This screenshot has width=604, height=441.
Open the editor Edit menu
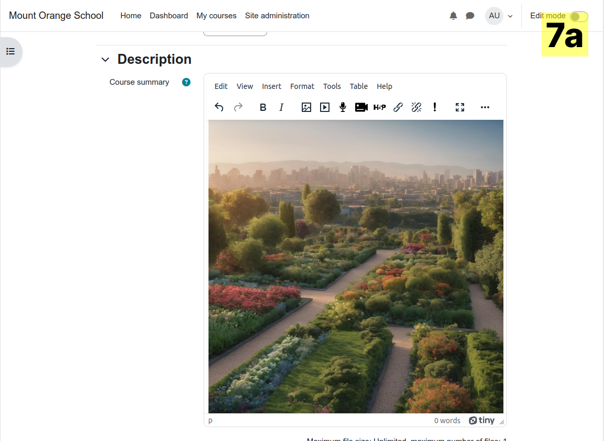point(221,86)
